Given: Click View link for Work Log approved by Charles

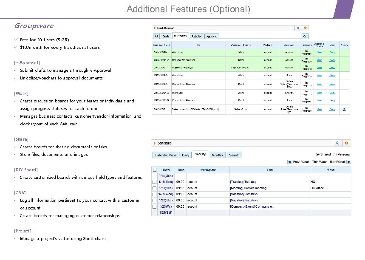Looking at the screenshot, I should [320, 93].
